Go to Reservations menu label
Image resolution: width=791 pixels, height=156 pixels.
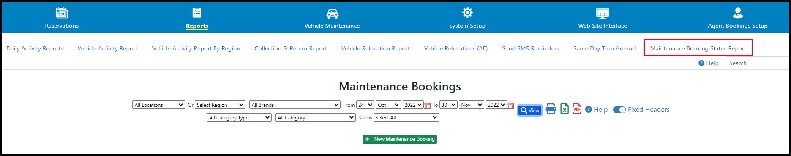click(62, 26)
